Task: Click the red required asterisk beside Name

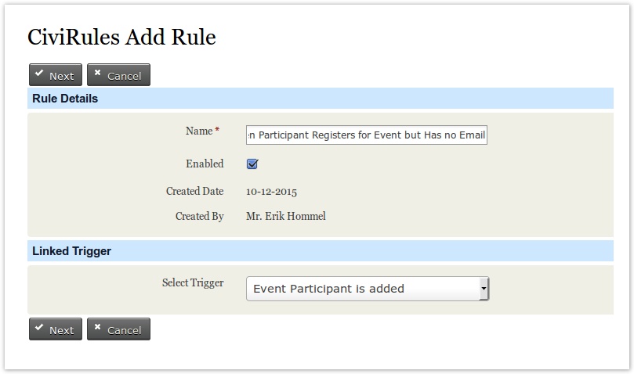Action: (x=217, y=131)
